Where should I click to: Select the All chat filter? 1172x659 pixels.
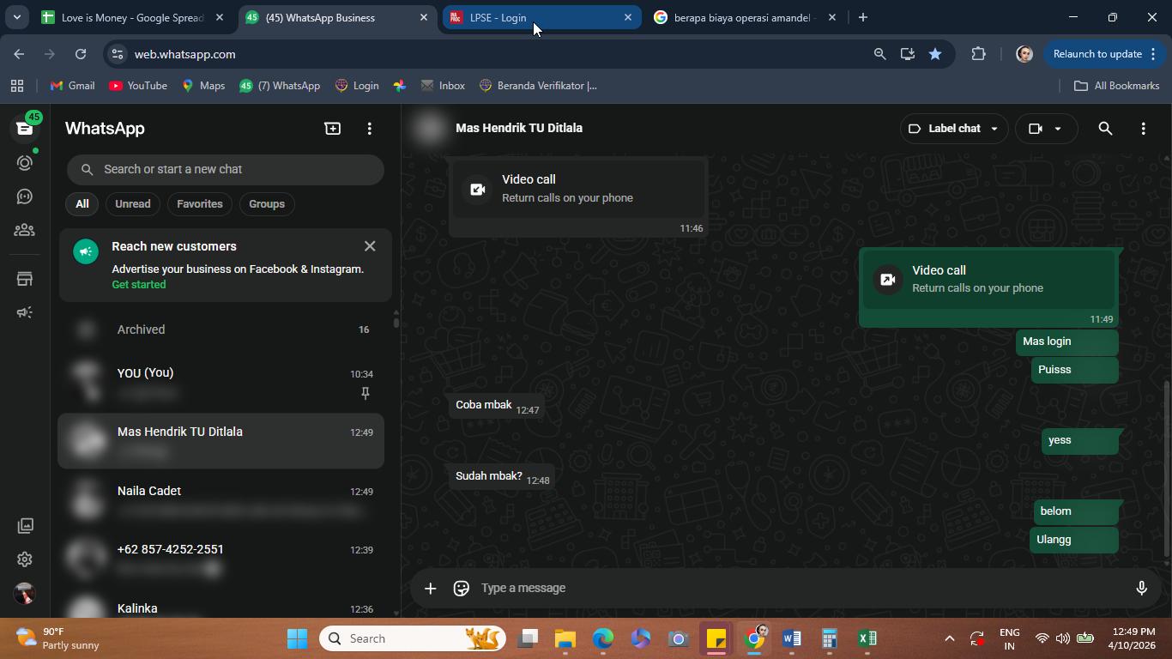click(82, 204)
